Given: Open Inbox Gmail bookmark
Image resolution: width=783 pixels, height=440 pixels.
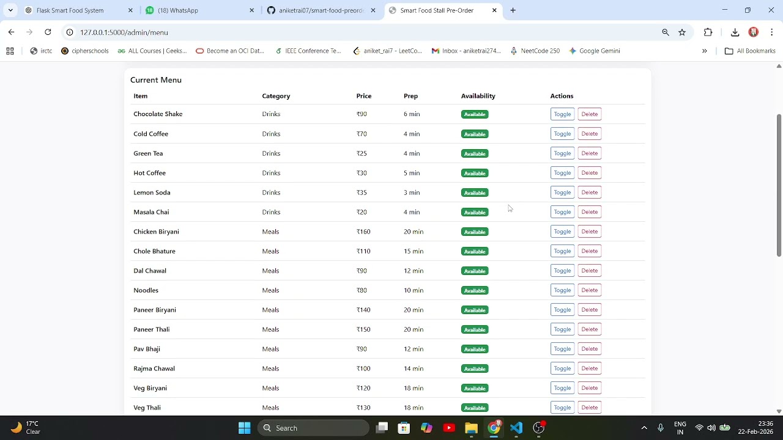Looking at the screenshot, I should tap(466, 51).
